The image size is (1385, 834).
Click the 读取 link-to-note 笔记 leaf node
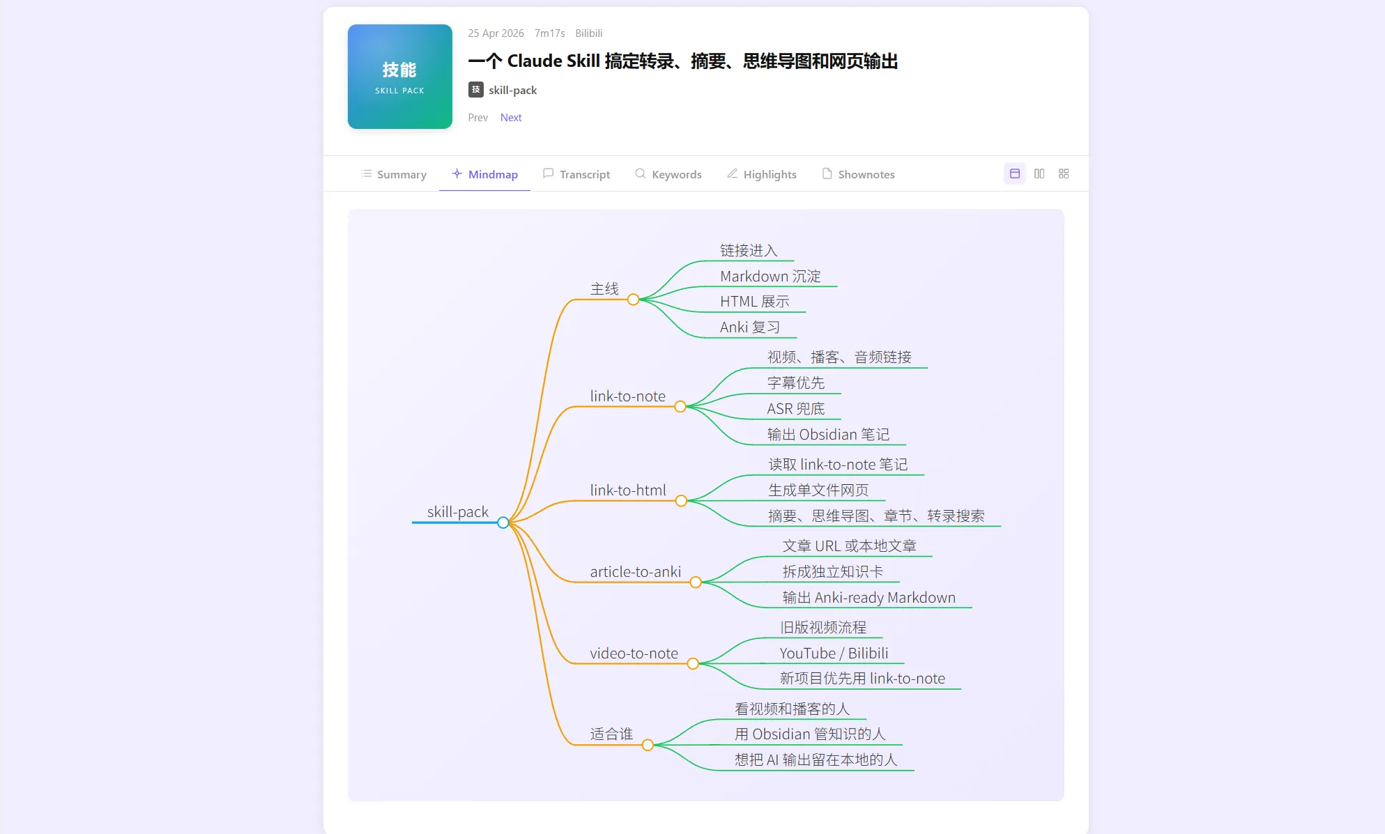pyautogui.click(x=838, y=465)
